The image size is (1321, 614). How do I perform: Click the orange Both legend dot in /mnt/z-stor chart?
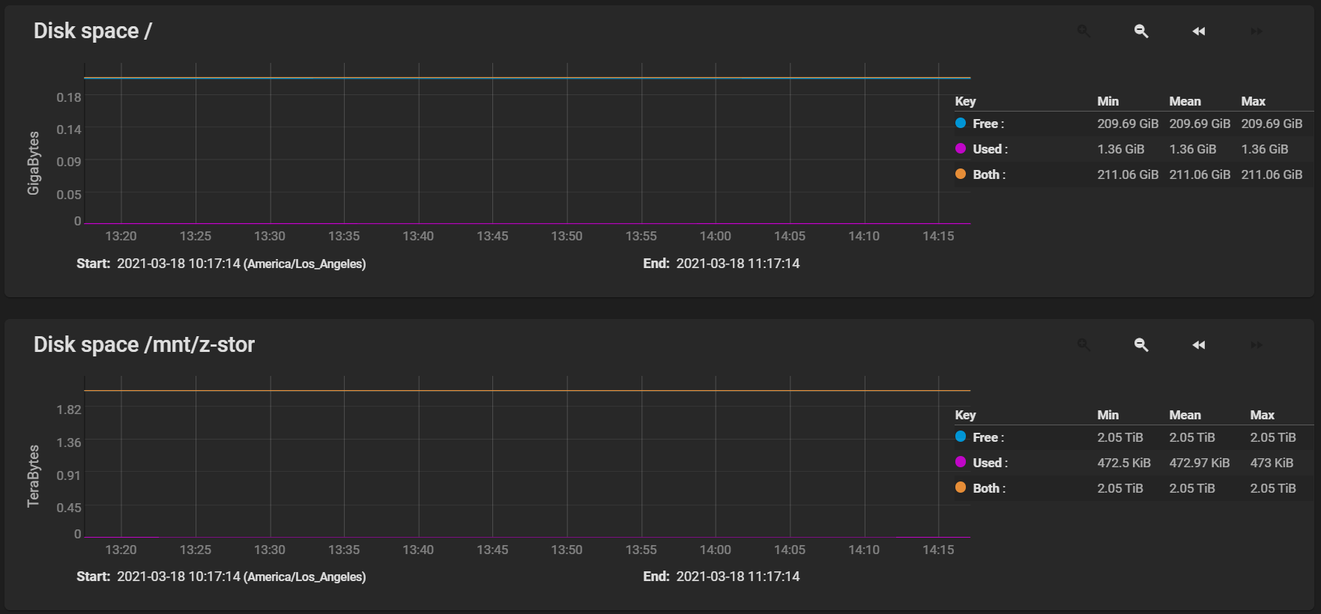click(x=961, y=487)
